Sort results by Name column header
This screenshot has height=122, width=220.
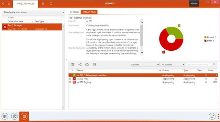(x=80, y=70)
